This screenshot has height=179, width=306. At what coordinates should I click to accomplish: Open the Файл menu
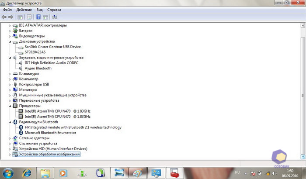pos(7,9)
